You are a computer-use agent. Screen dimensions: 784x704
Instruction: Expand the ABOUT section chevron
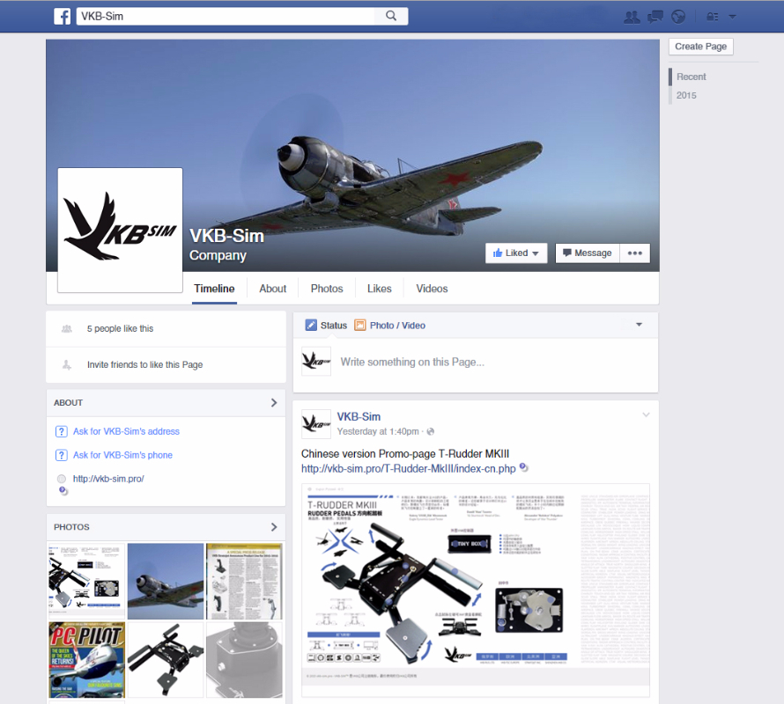coord(273,403)
